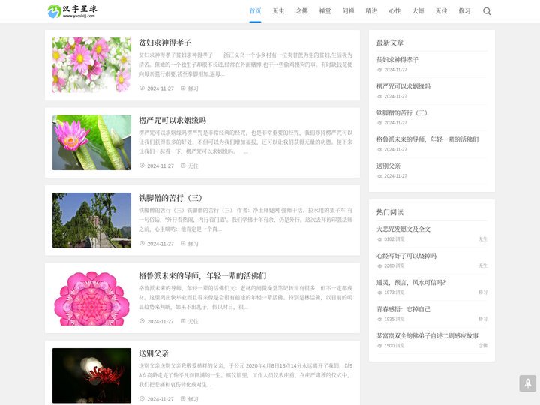Click 无住 category tag under 楞严咒可以求姻缘吗
This screenshot has width=540, height=405.
click(x=193, y=166)
